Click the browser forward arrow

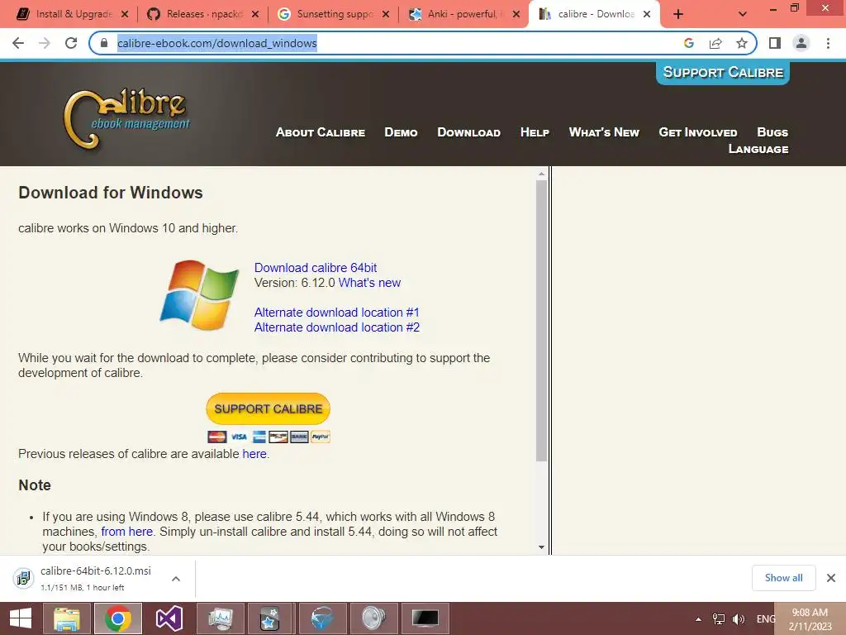(45, 43)
